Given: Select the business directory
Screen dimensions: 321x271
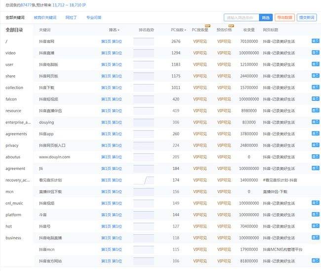Looking at the screenshot, I should click(x=13, y=238).
